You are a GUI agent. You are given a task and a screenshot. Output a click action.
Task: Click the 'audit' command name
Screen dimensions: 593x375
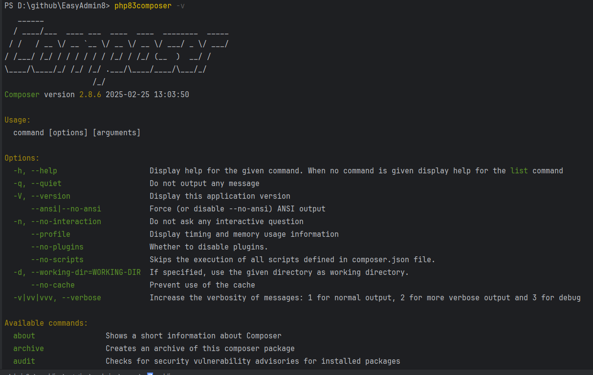coord(24,361)
